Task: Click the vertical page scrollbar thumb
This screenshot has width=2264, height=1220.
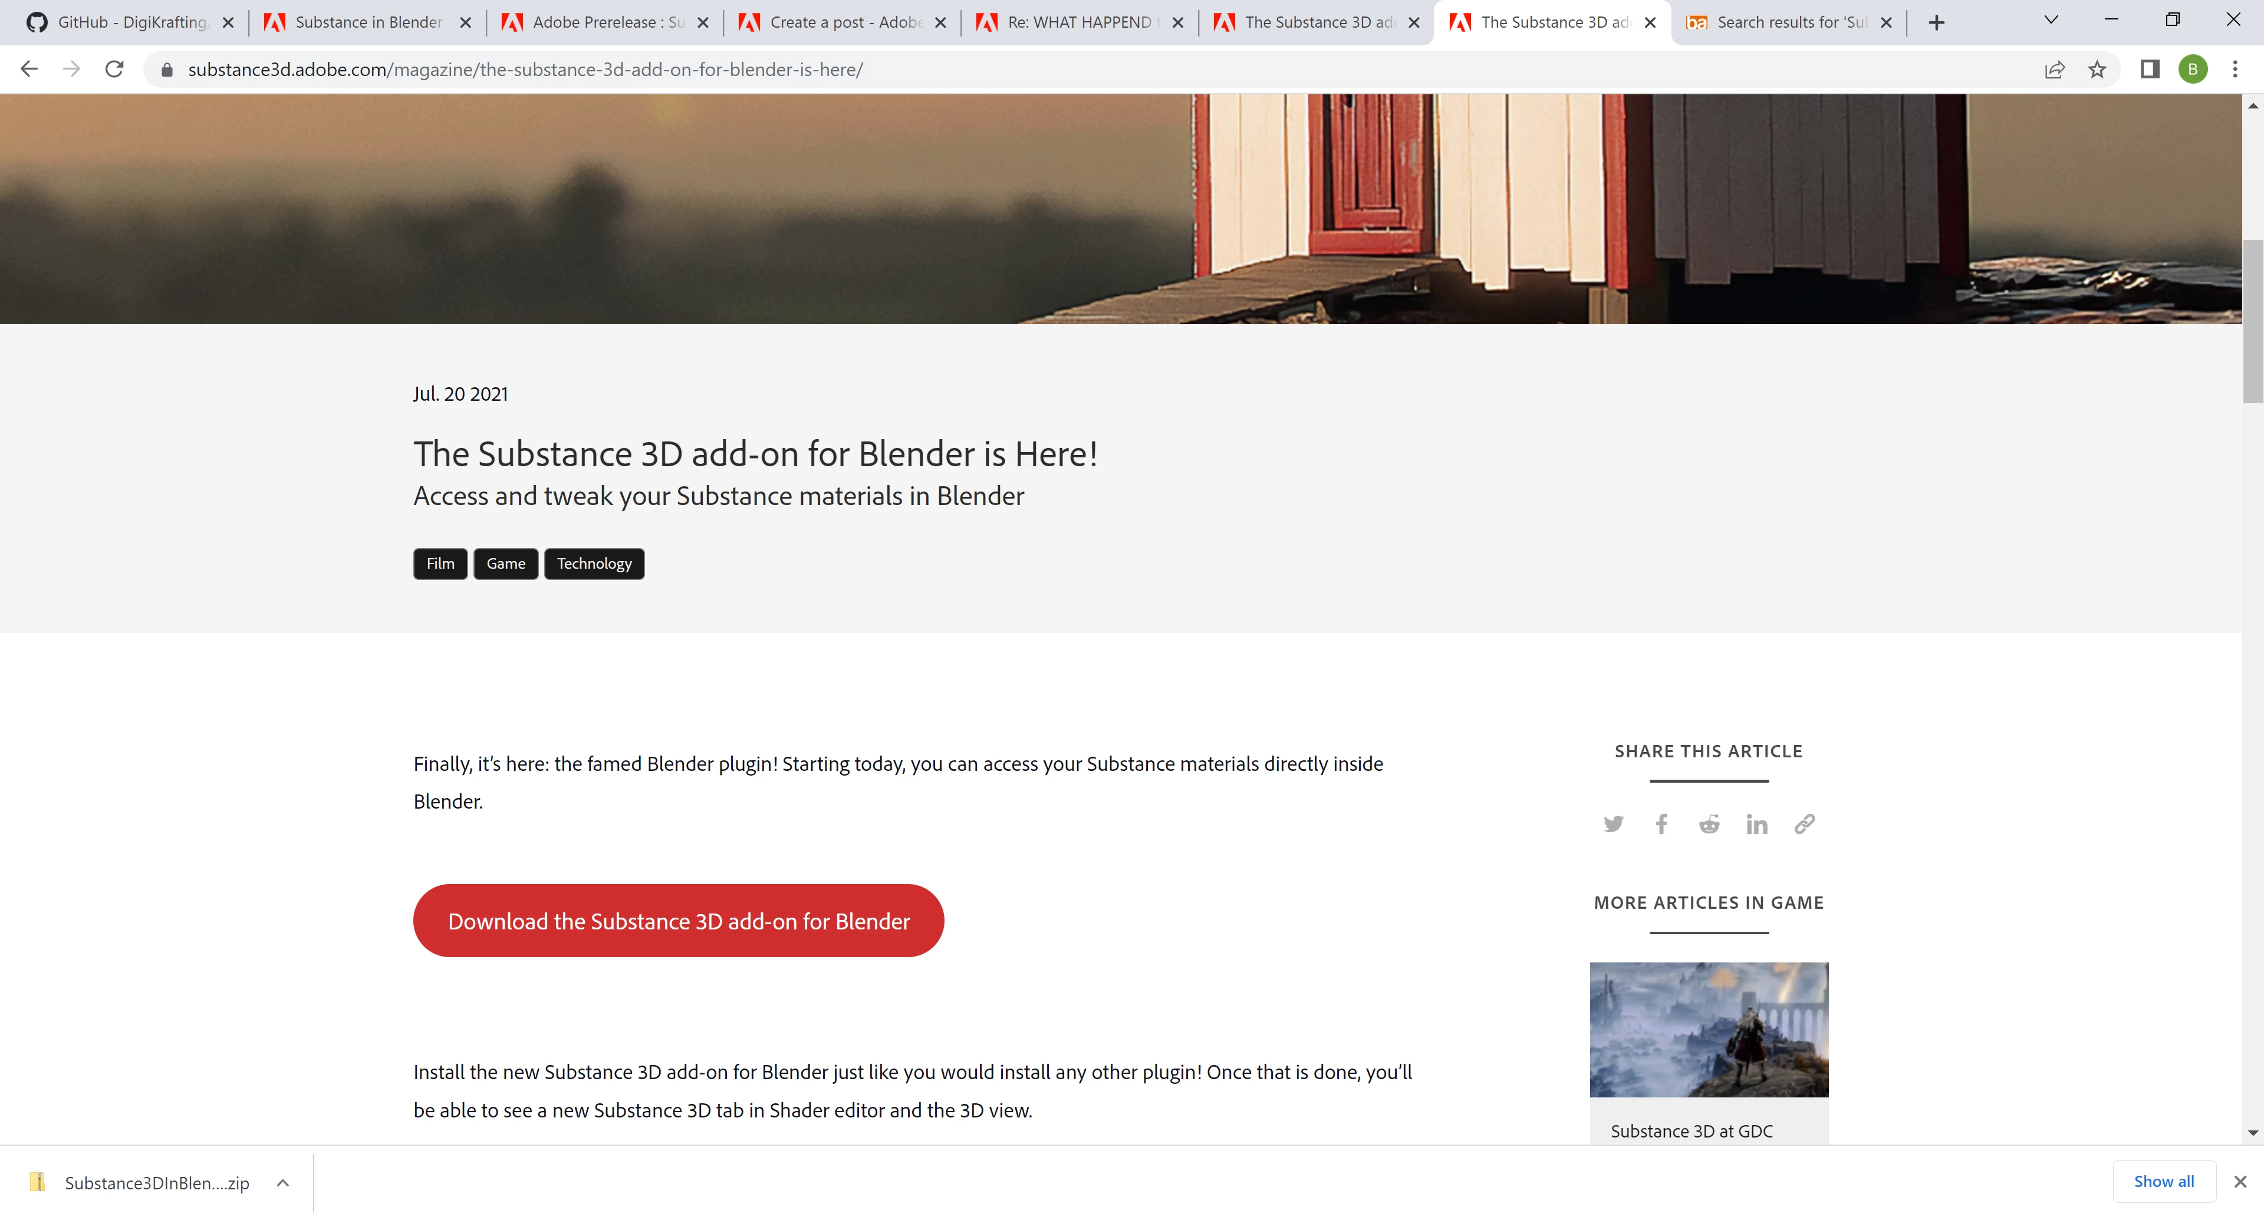Action: (x=2253, y=321)
